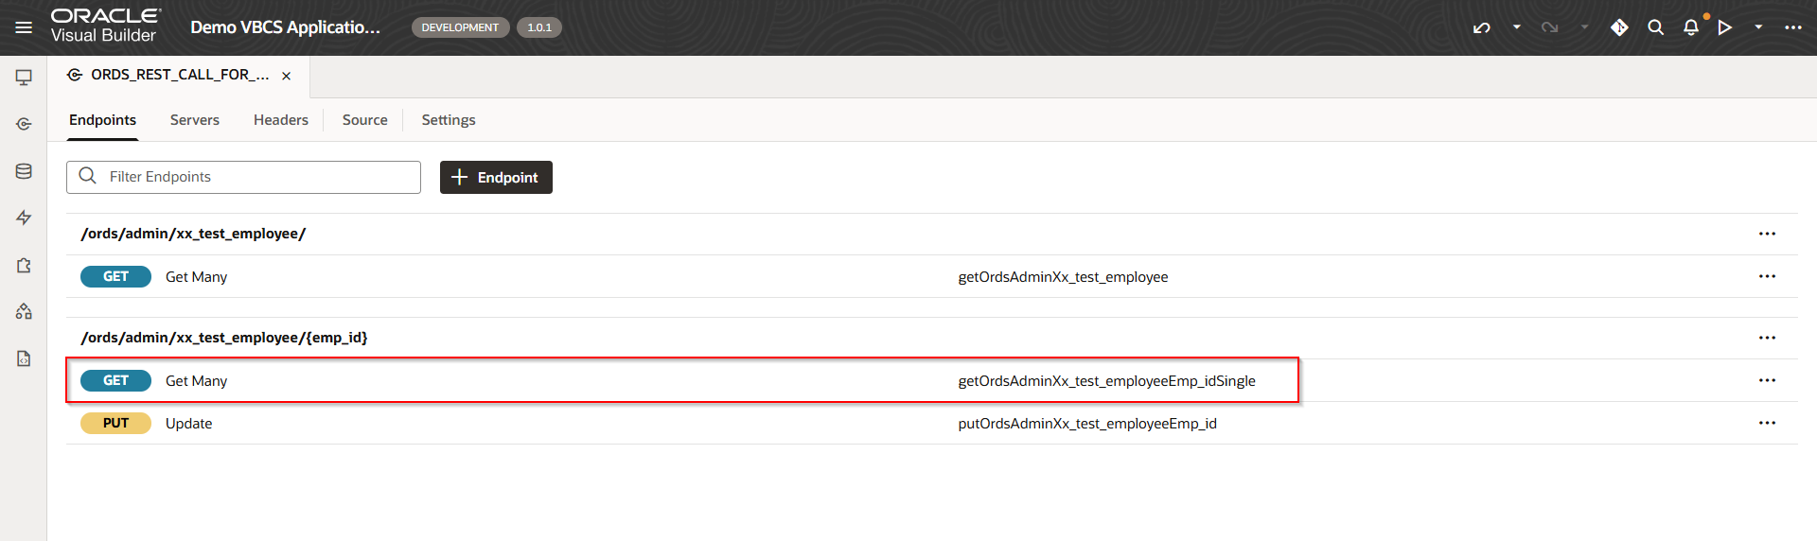The width and height of the screenshot is (1817, 541).
Task: Click the Filter Endpoints search field
Action: (256, 177)
